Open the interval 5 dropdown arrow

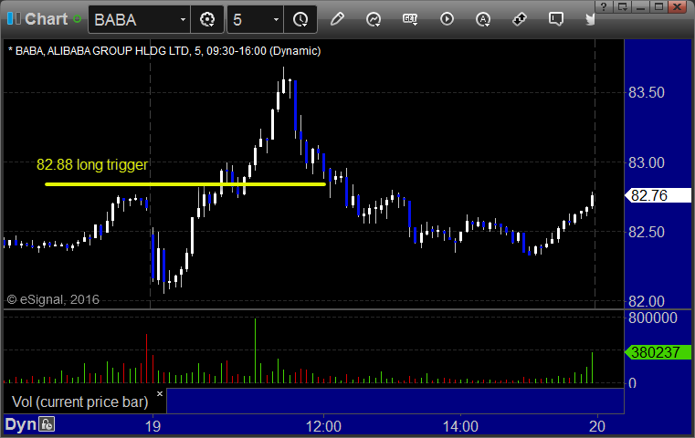click(276, 19)
